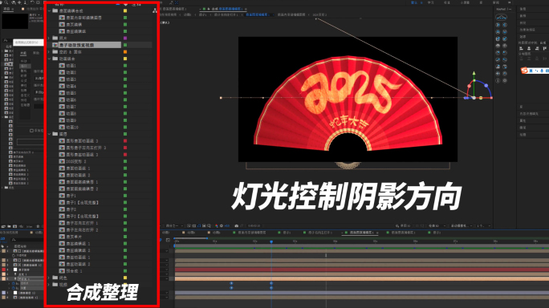Click the composition icon of 预合成 1
The height and width of the screenshot is (308, 549).
(x=62, y=271)
